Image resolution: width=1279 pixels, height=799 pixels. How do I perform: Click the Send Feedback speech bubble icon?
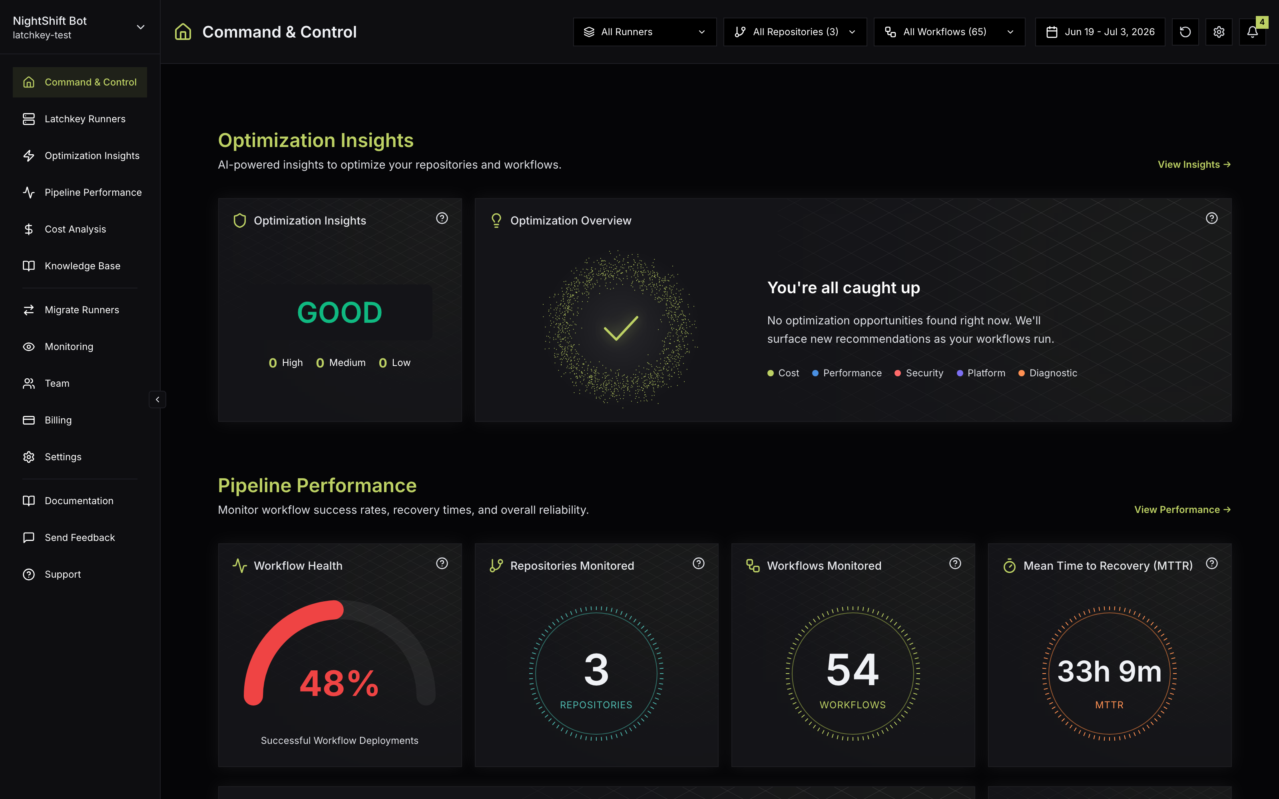28,537
